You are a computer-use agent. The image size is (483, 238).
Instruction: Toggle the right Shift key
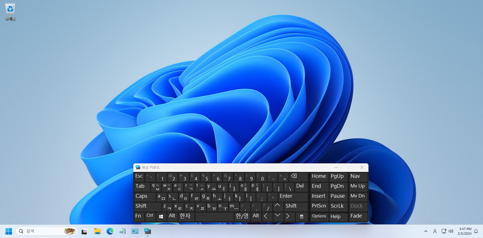[x=296, y=207]
